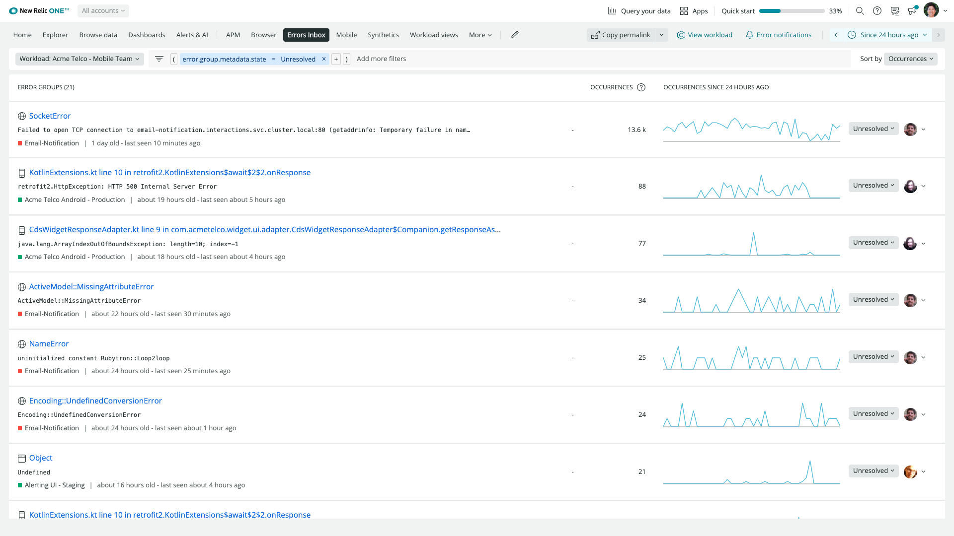Click the Occurrences help tooltip icon
Image resolution: width=954 pixels, height=536 pixels.
pyautogui.click(x=641, y=87)
